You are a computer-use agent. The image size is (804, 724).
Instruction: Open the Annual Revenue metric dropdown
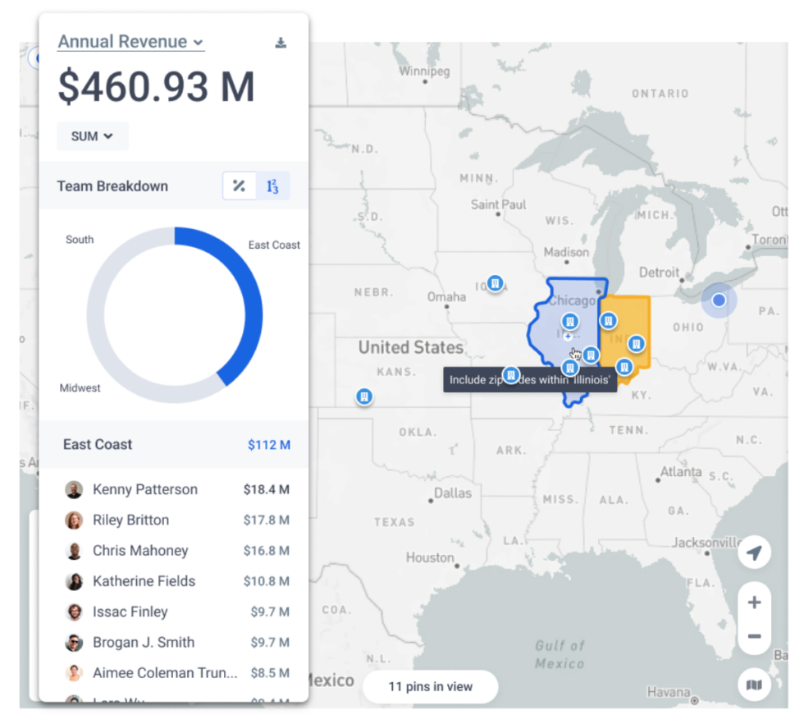point(130,42)
